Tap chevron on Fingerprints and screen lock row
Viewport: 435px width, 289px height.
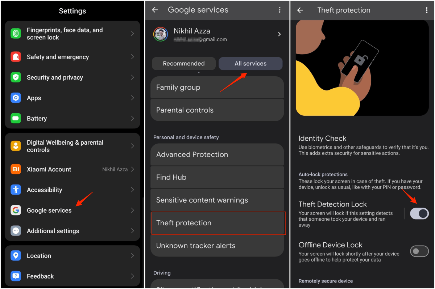coord(133,34)
